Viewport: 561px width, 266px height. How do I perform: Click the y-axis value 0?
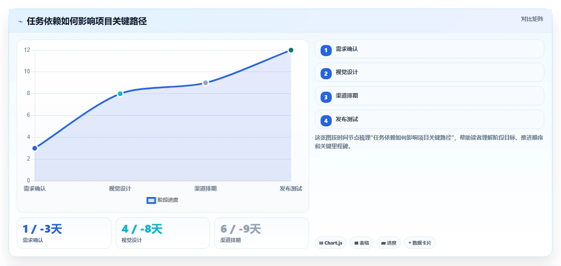tap(28, 181)
